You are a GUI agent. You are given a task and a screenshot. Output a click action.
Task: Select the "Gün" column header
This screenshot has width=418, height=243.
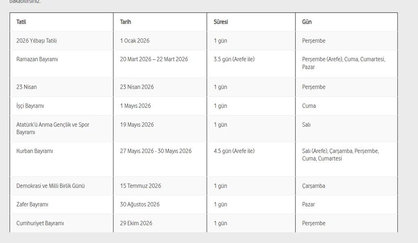pos(307,22)
